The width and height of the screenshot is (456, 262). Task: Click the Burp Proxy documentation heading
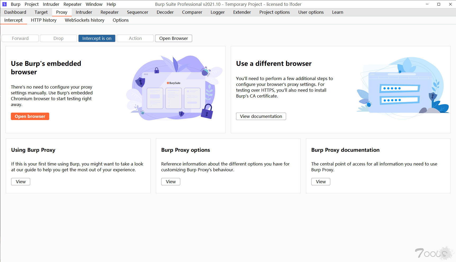coord(345,150)
